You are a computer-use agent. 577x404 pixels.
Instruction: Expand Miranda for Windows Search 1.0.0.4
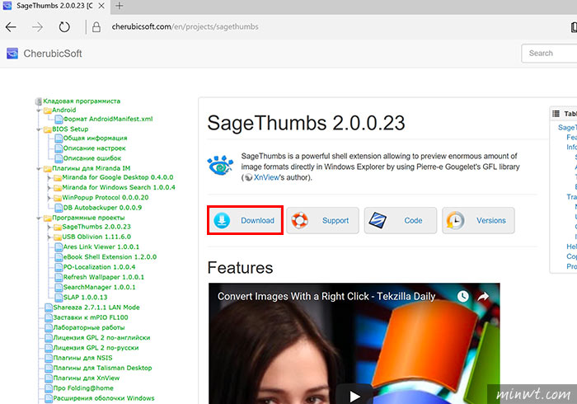pos(49,188)
